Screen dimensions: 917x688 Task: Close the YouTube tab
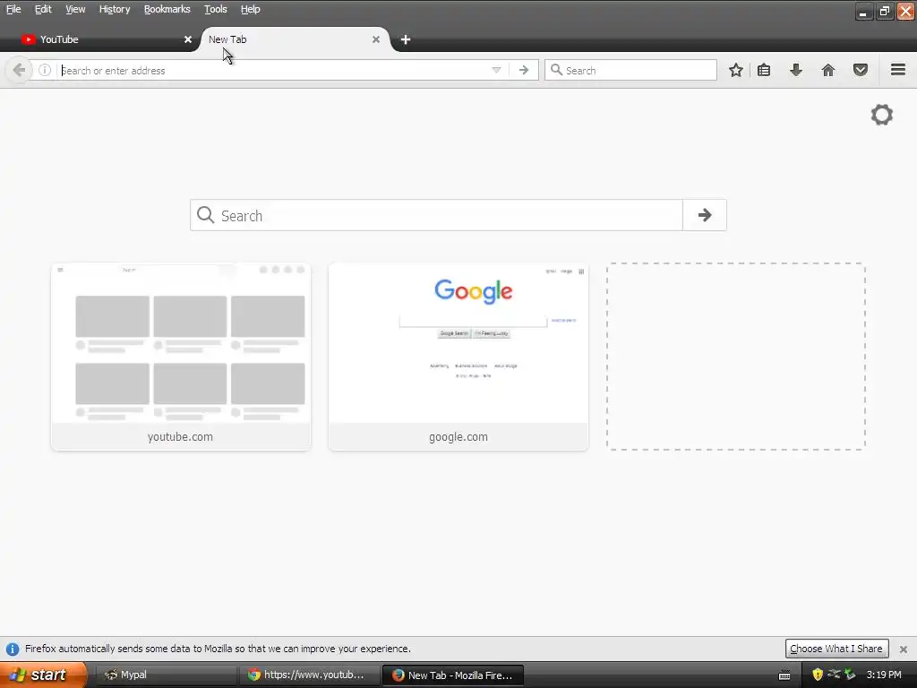tap(188, 39)
